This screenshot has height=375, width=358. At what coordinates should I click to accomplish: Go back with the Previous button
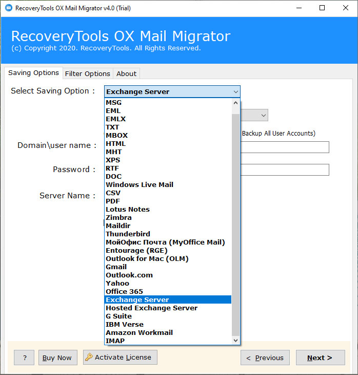click(265, 358)
